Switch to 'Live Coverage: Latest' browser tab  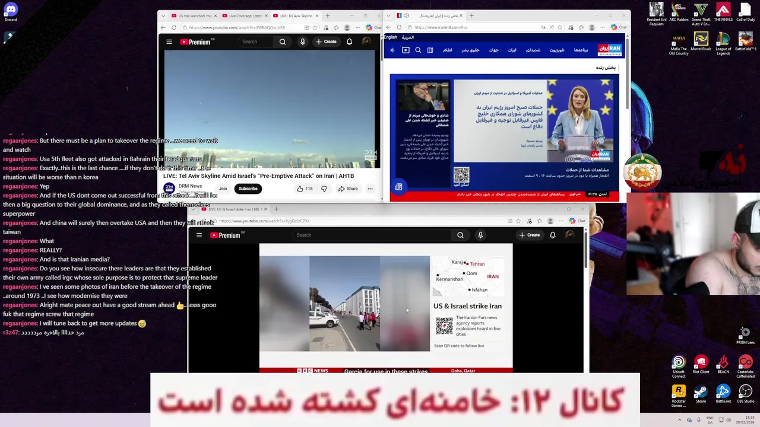(245, 15)
